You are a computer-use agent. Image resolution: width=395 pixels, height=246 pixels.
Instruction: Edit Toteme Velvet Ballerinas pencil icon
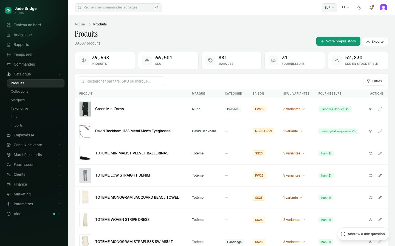(380, 153)
